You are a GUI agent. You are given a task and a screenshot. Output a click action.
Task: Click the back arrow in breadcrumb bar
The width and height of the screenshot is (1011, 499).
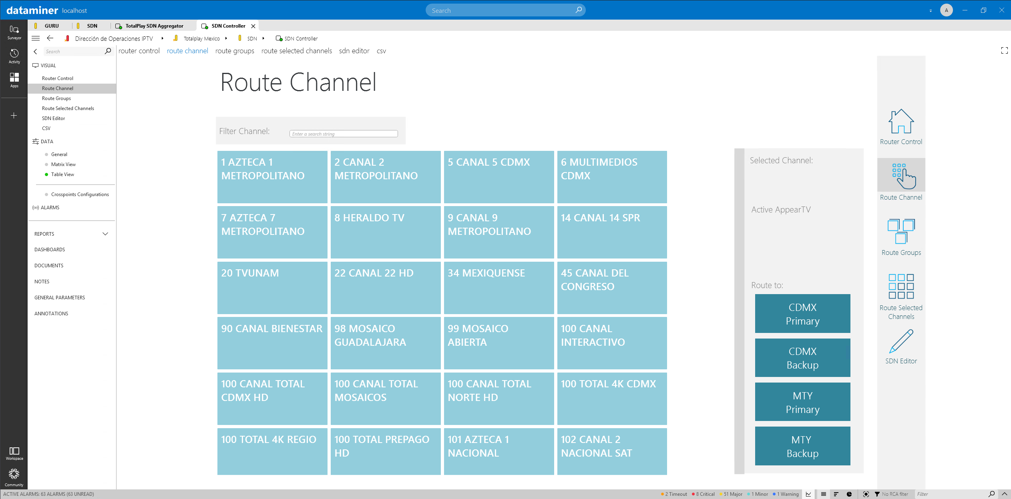click(50, 38)
